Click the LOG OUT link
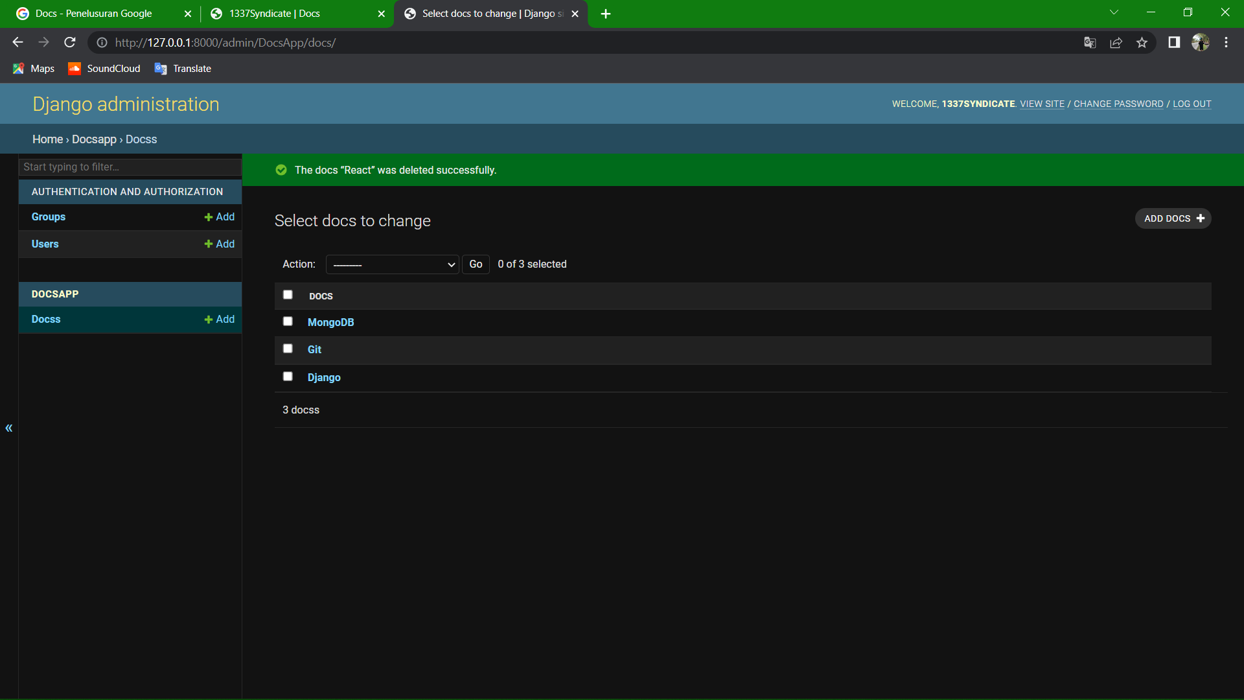 [x=1192, y=104]
